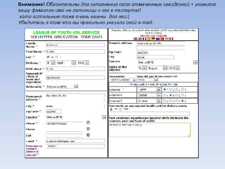Viewport: 225px width, 169px height.
Task: Click the Birth place input field
Action: (75, 69)
